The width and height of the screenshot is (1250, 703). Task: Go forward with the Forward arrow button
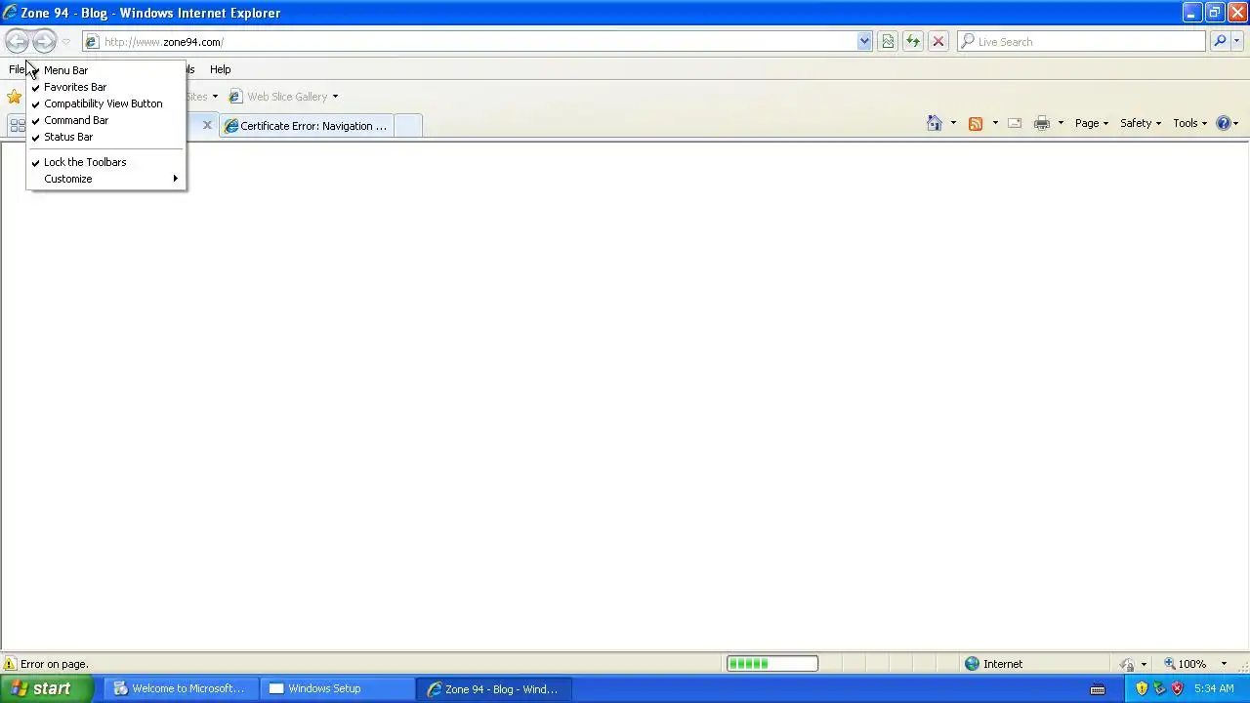coord(44,41)
